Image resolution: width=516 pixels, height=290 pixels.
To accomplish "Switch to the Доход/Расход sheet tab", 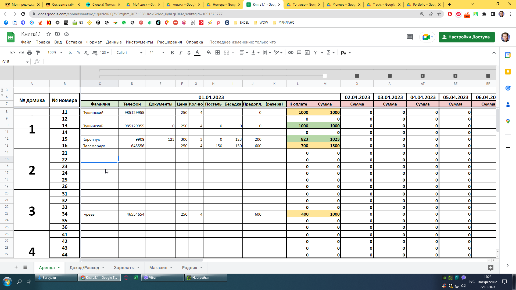I will pyautogui.click(x=87, y=268).
